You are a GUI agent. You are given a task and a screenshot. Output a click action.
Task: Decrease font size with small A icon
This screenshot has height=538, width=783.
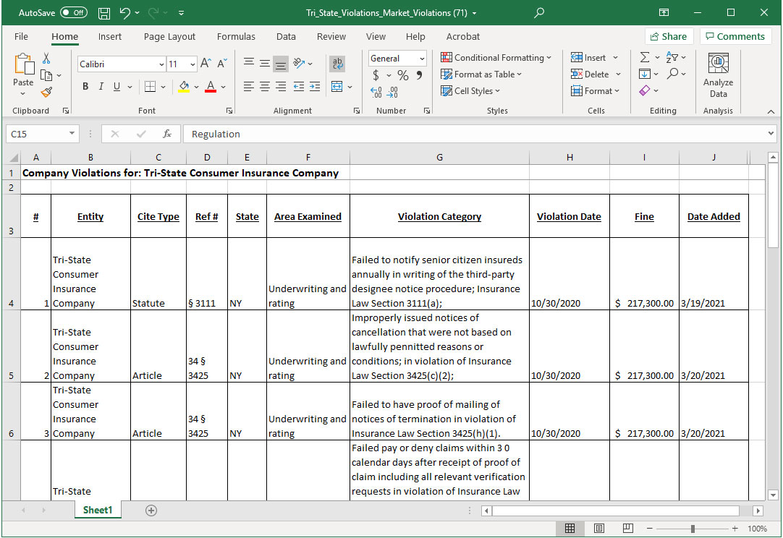222,64
